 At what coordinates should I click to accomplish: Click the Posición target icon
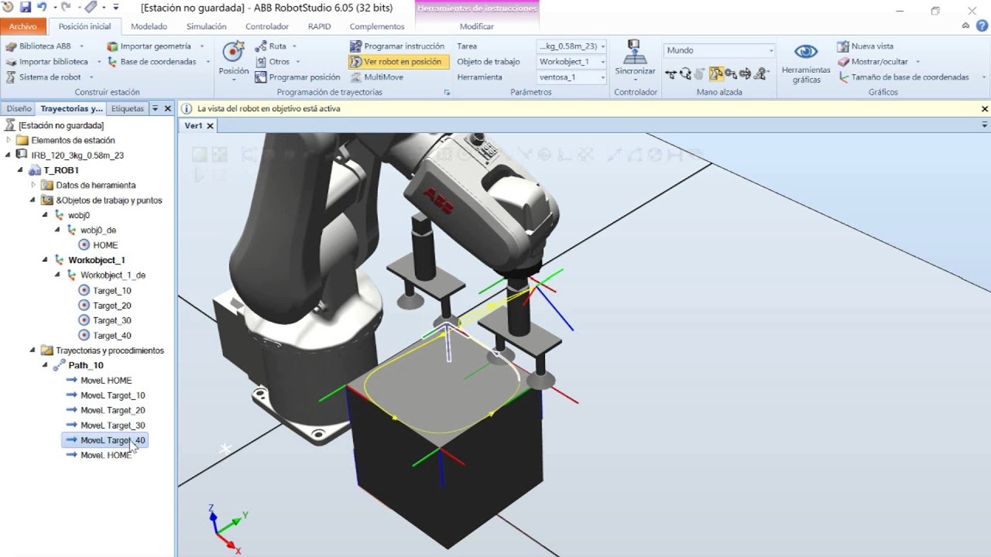click(233, 53)
